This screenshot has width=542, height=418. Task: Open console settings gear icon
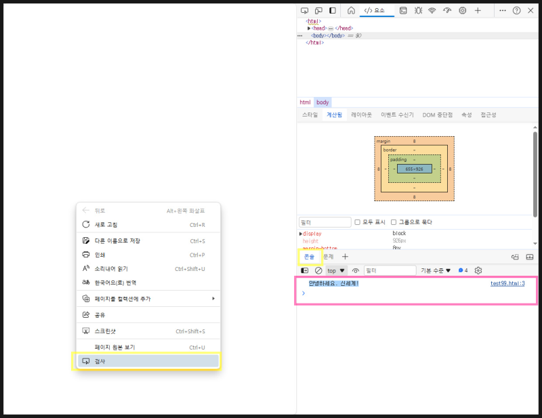(x=478, y=270)
